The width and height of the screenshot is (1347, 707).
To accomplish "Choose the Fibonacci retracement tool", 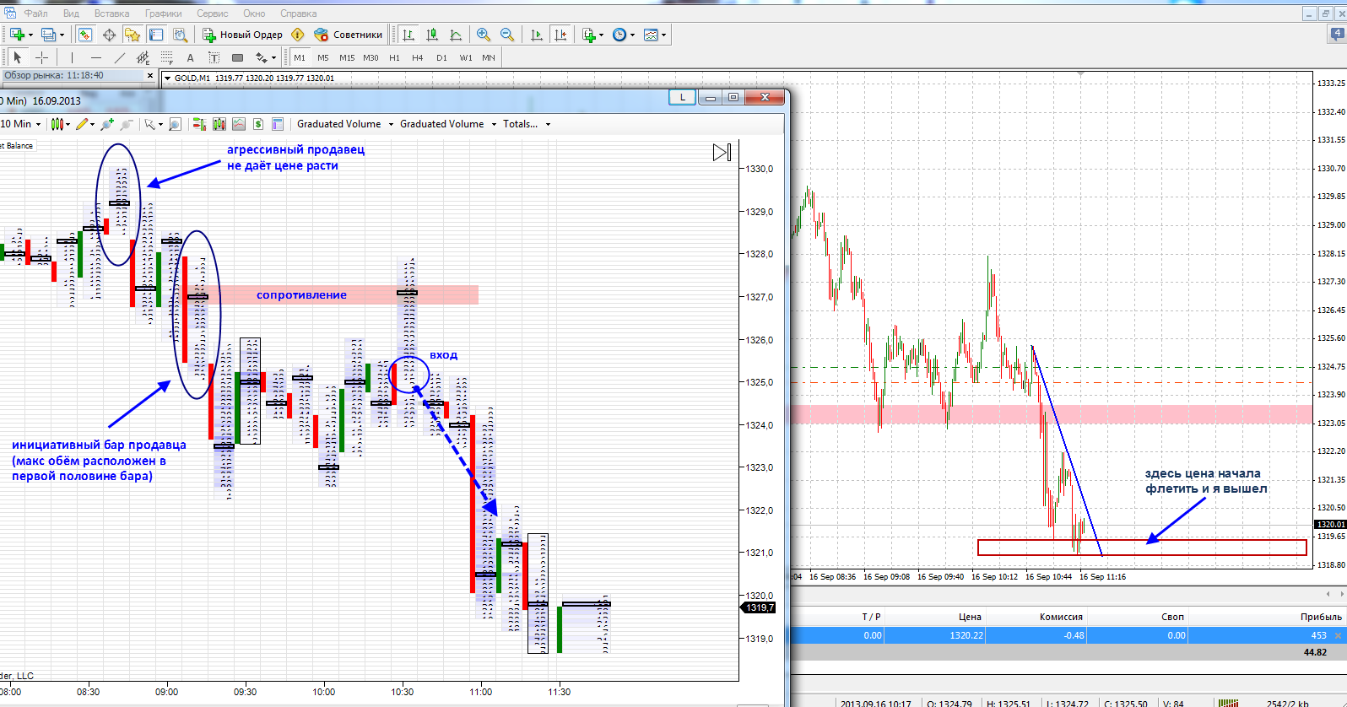I will (x=167, y=57).
